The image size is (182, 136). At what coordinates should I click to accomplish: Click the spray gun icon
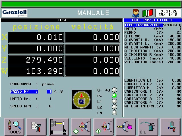(170, 127)
